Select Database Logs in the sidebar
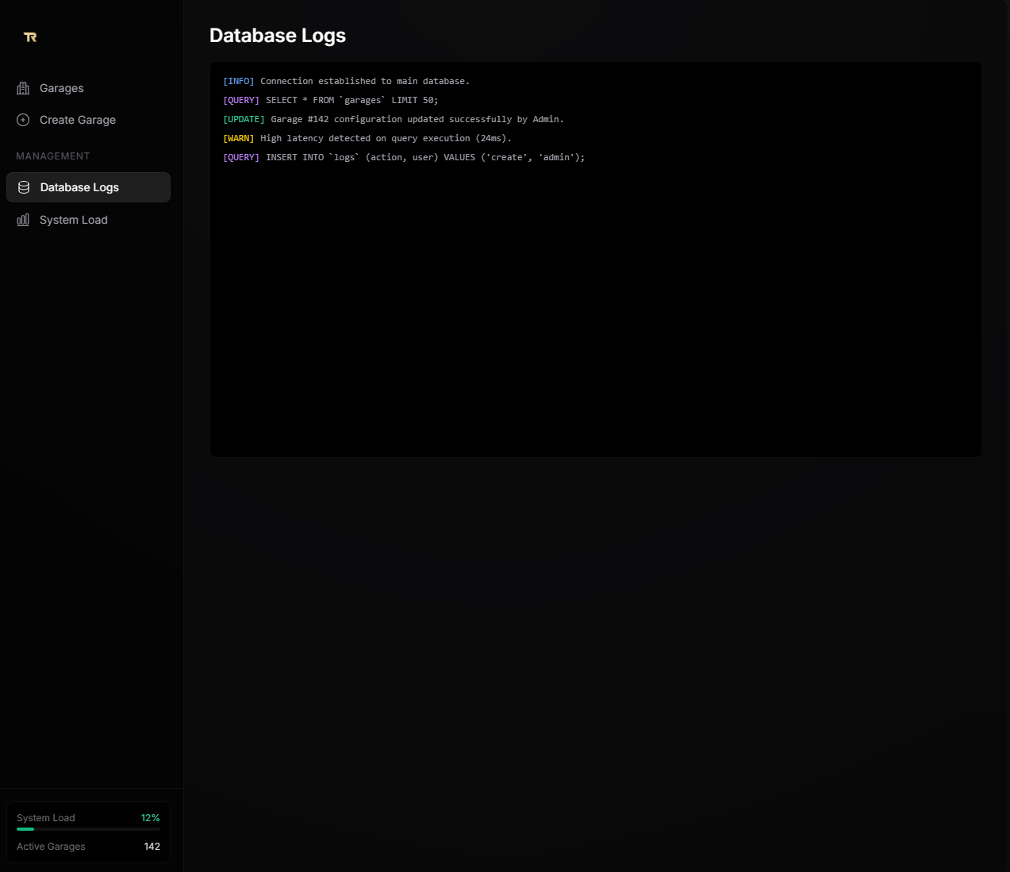The image size is (1010, 872). click(88, 187)
